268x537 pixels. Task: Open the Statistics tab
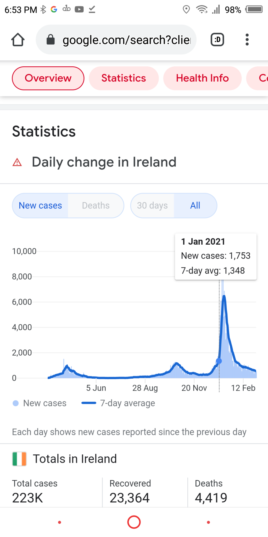point(124,78)
